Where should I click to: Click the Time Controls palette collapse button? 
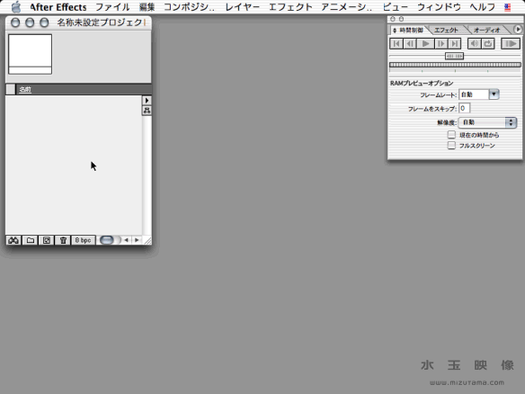click(401, 19)
